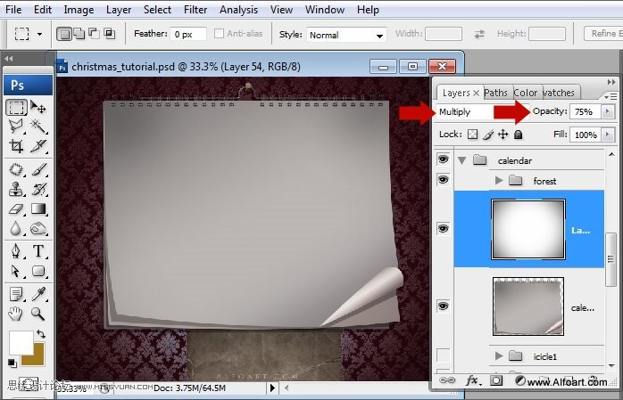Screen dimensions: 623x400
Task: Click the foreground color swatch
Action: point(21,343)
